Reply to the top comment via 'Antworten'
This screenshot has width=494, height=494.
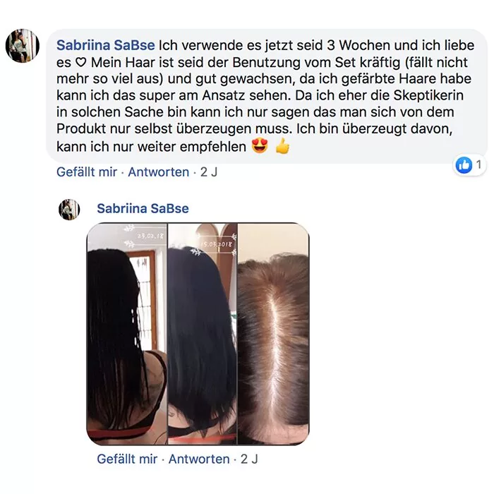pos(159,172)
